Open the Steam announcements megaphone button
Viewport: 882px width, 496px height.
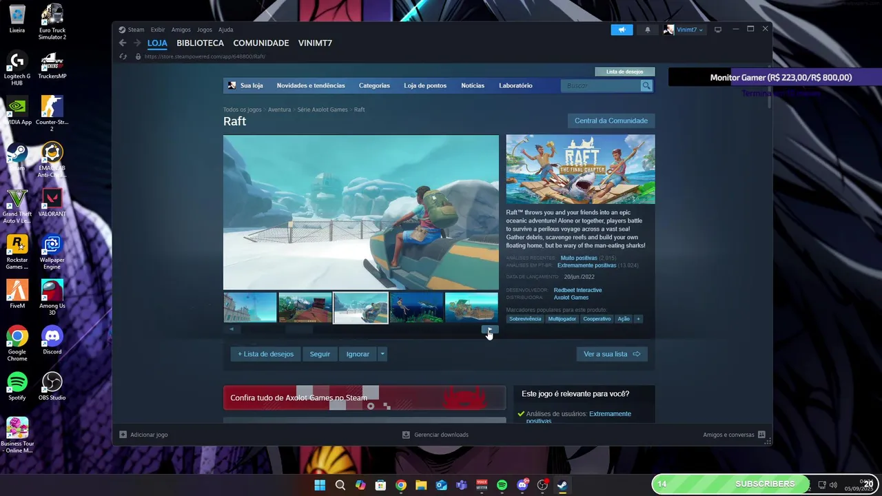622,30
